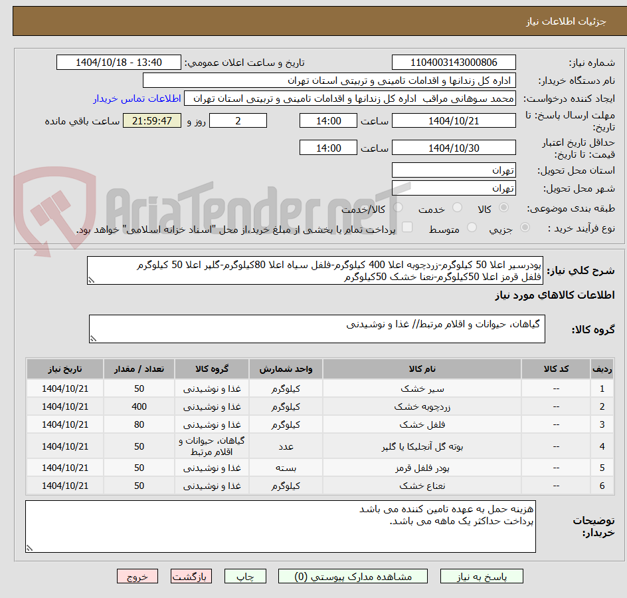Select the کالا radio button
This screenshot has height=598, width=627.
(504, 208)
